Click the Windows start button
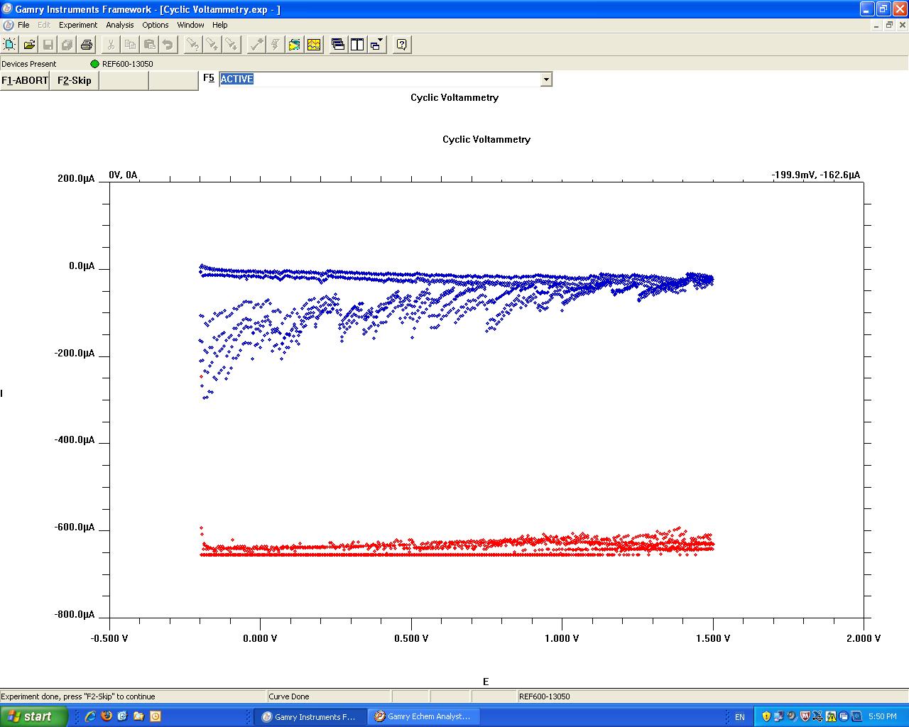909x727 pixels. point(34,716)
